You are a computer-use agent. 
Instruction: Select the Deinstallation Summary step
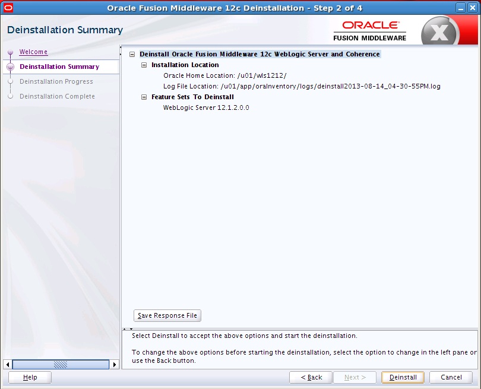[x=59, y=67]
